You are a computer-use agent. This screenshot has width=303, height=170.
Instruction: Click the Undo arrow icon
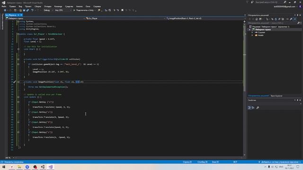click(x=32, y=10)
